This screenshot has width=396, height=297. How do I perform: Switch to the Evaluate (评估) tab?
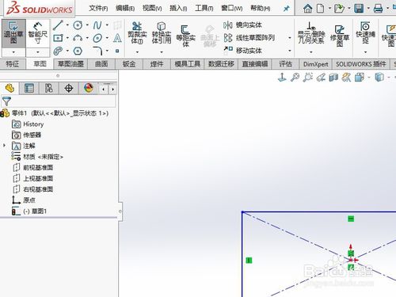pos(285,64)
